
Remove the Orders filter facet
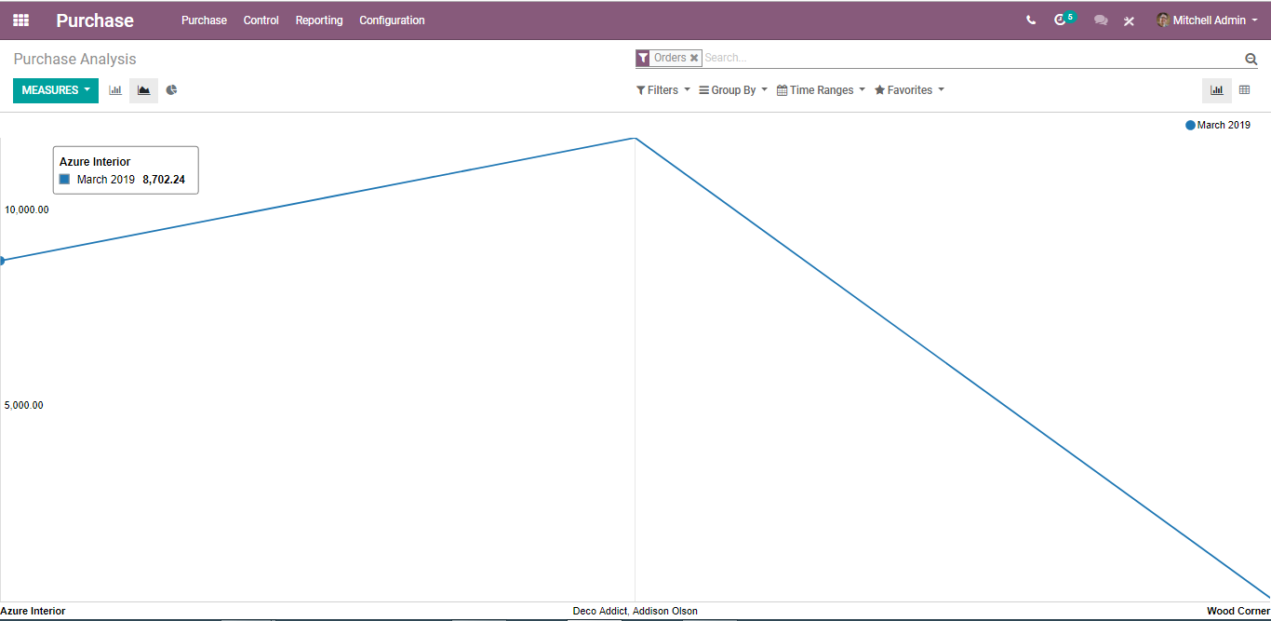click(694, 58)
